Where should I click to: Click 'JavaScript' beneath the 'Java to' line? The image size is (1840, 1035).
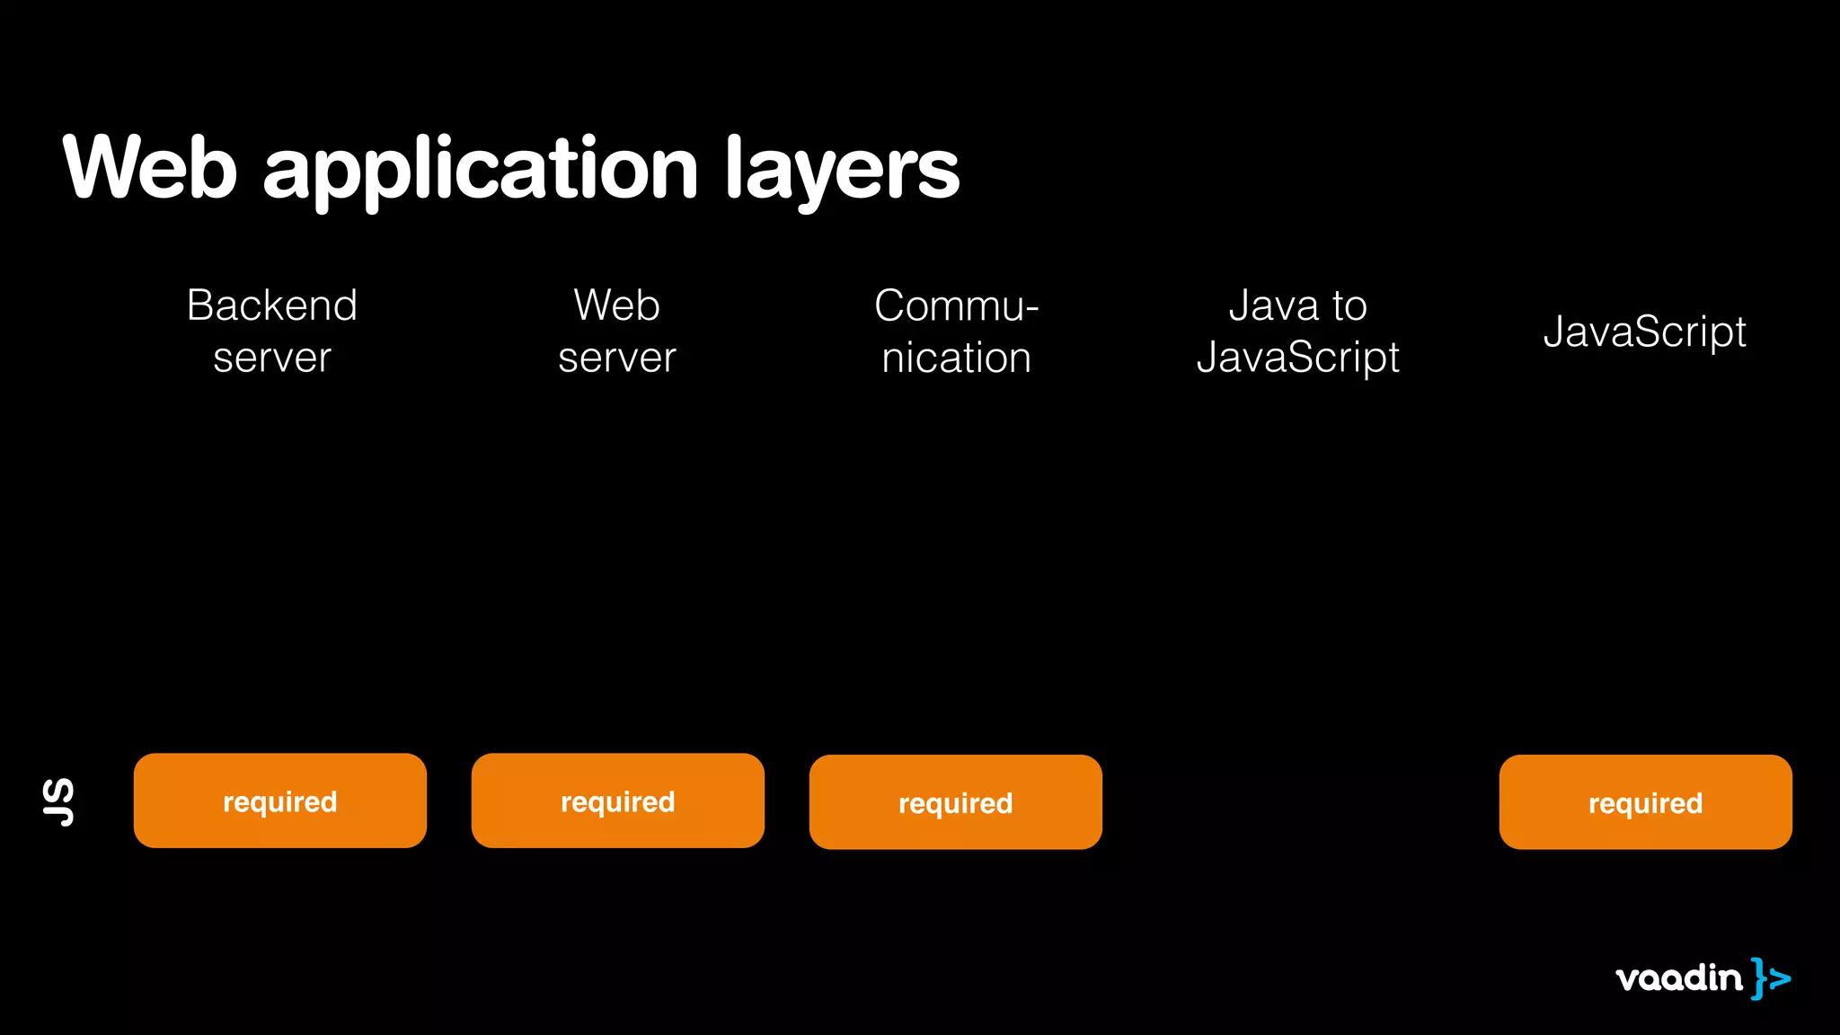(x=1297, y=358)
